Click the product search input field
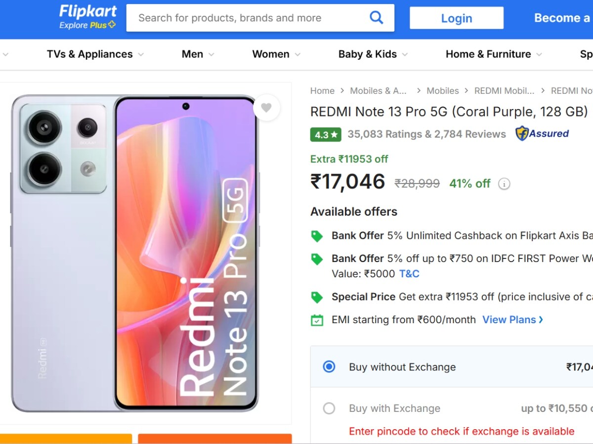 247,18
